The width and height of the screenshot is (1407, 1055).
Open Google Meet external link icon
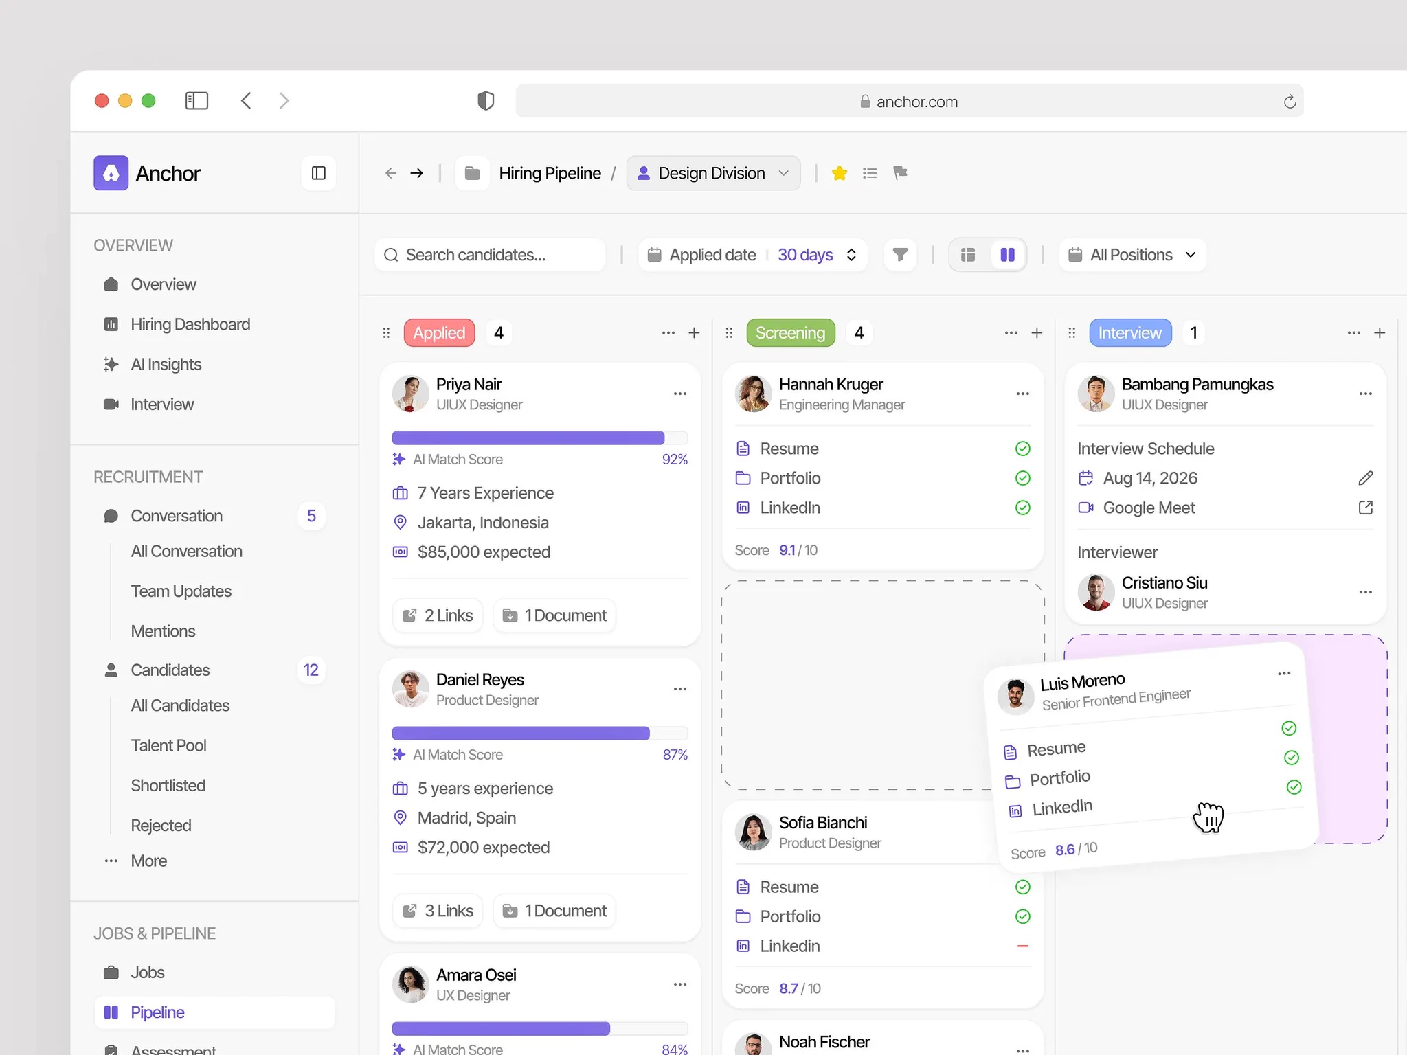(x=1366, y=508)
